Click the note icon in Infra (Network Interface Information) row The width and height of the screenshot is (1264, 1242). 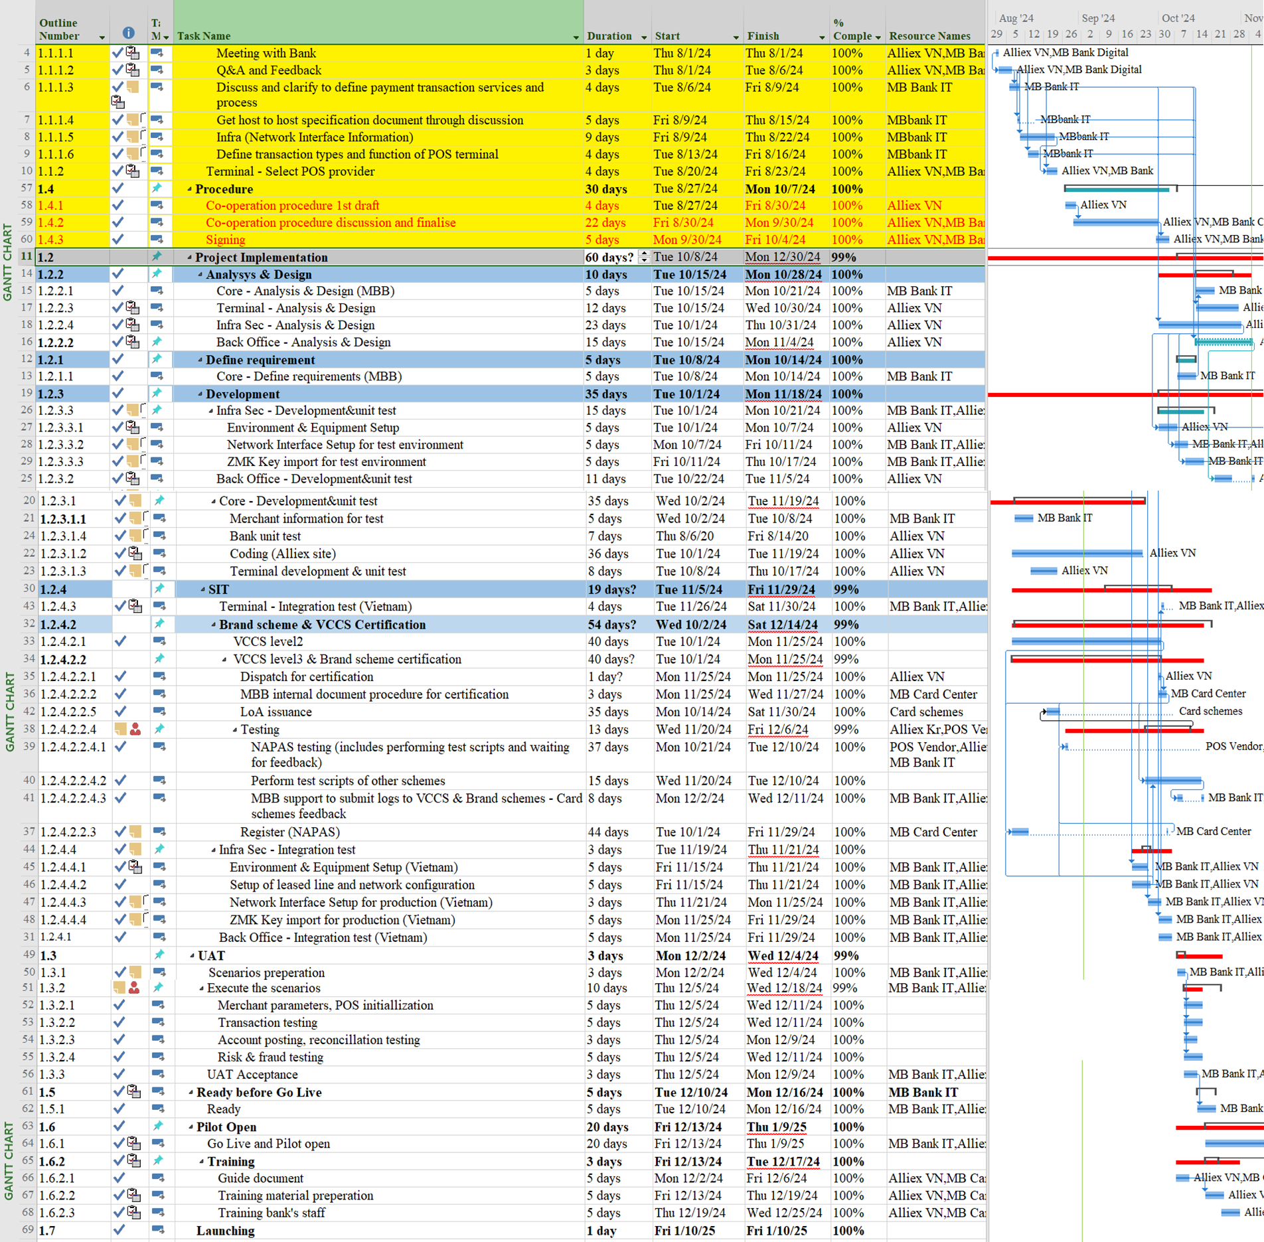(x=133, y=137)
